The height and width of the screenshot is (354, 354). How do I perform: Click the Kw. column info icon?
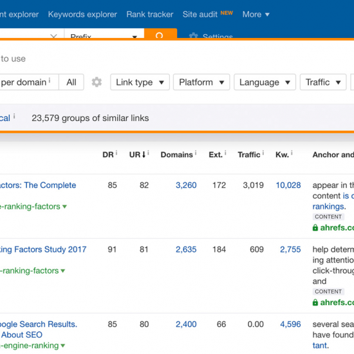(x=292, y=153)
